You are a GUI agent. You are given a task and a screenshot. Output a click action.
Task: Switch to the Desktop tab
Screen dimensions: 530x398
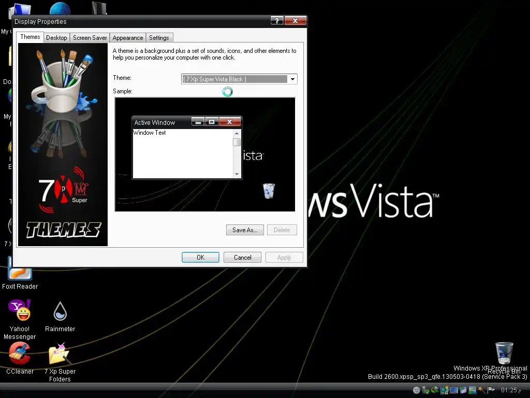click(56, 37)
